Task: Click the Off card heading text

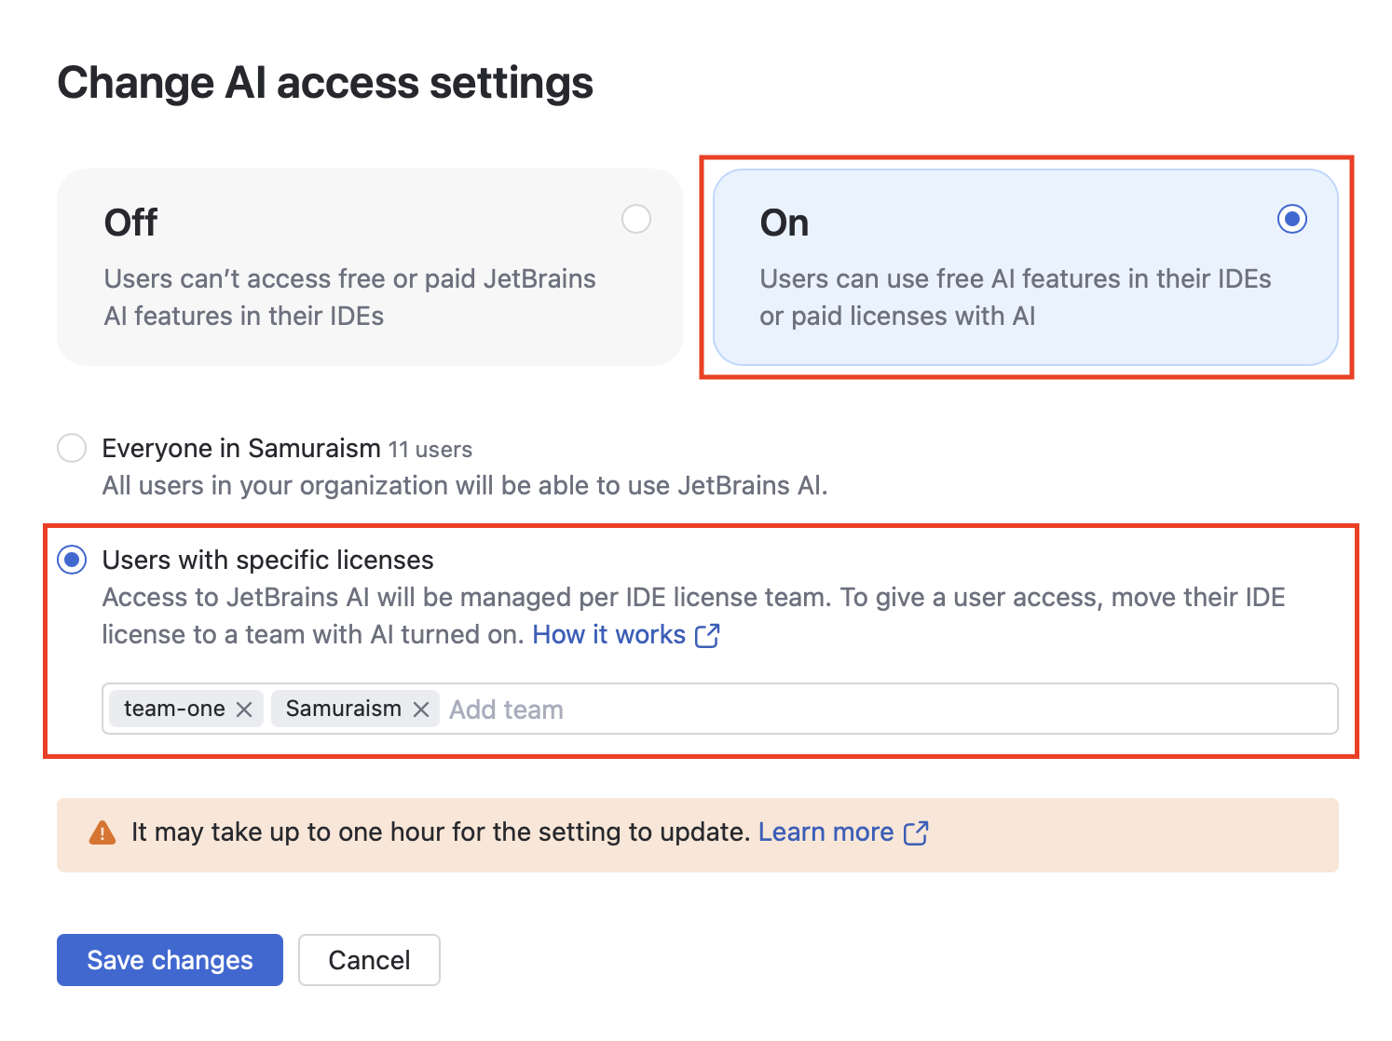Action: [130, 223]
